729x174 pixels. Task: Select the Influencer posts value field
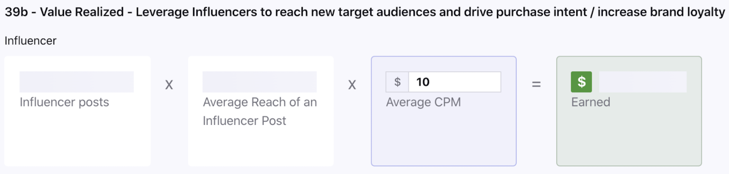77,82
